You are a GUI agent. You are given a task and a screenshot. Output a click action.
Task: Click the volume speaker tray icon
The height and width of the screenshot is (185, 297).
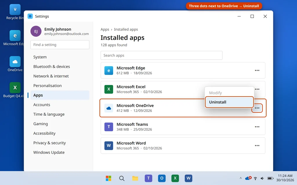(262, 178)
